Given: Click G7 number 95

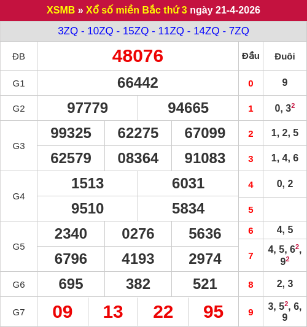Looking at the screenshot, I should 213,312.
